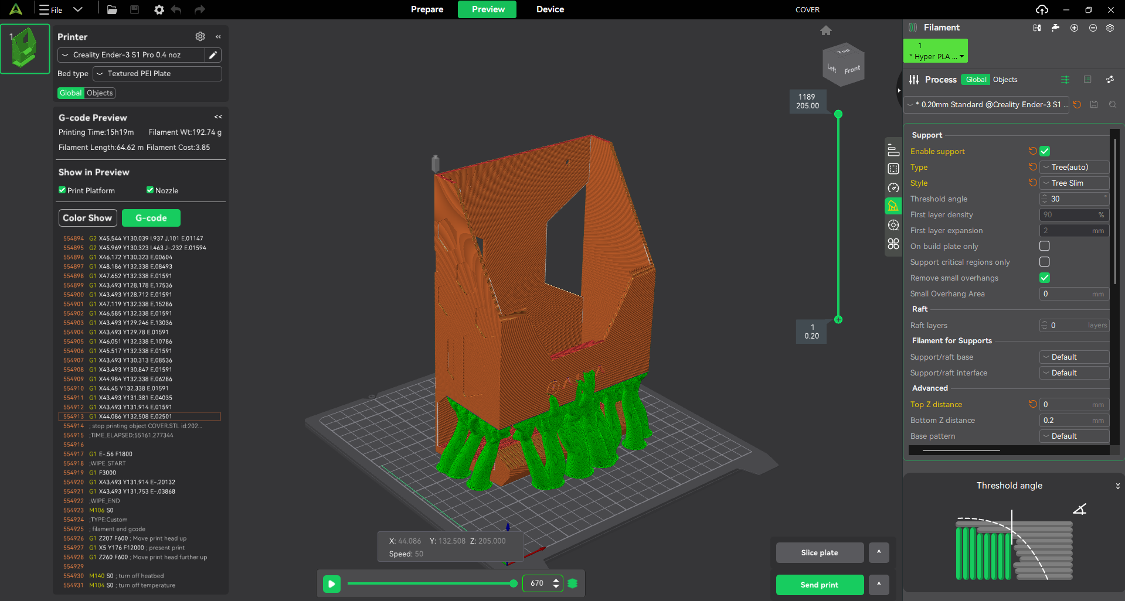Open the Speed gauge settings tab icon

893,187
